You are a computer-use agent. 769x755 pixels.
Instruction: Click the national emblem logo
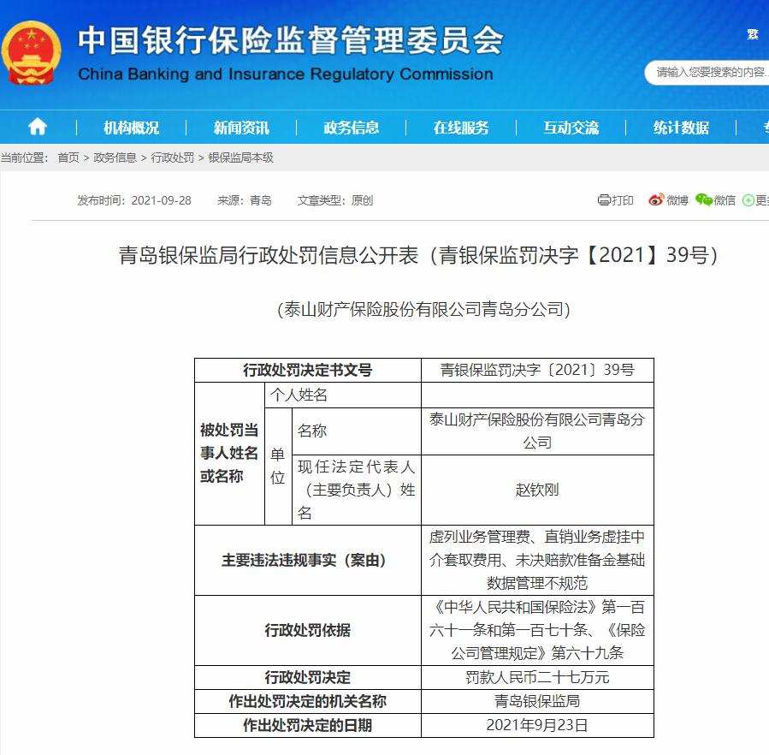31,54
